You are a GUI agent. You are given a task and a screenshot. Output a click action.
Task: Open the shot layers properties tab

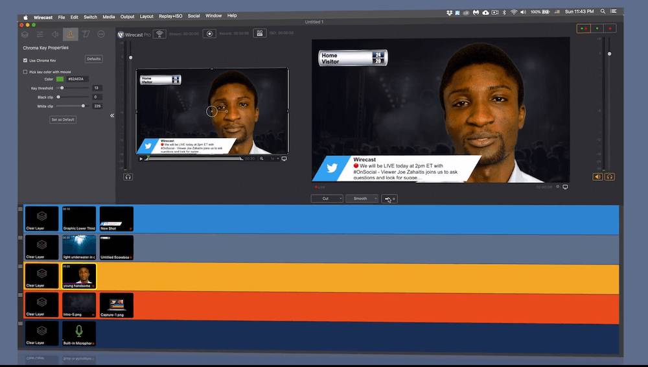point(25,34)
